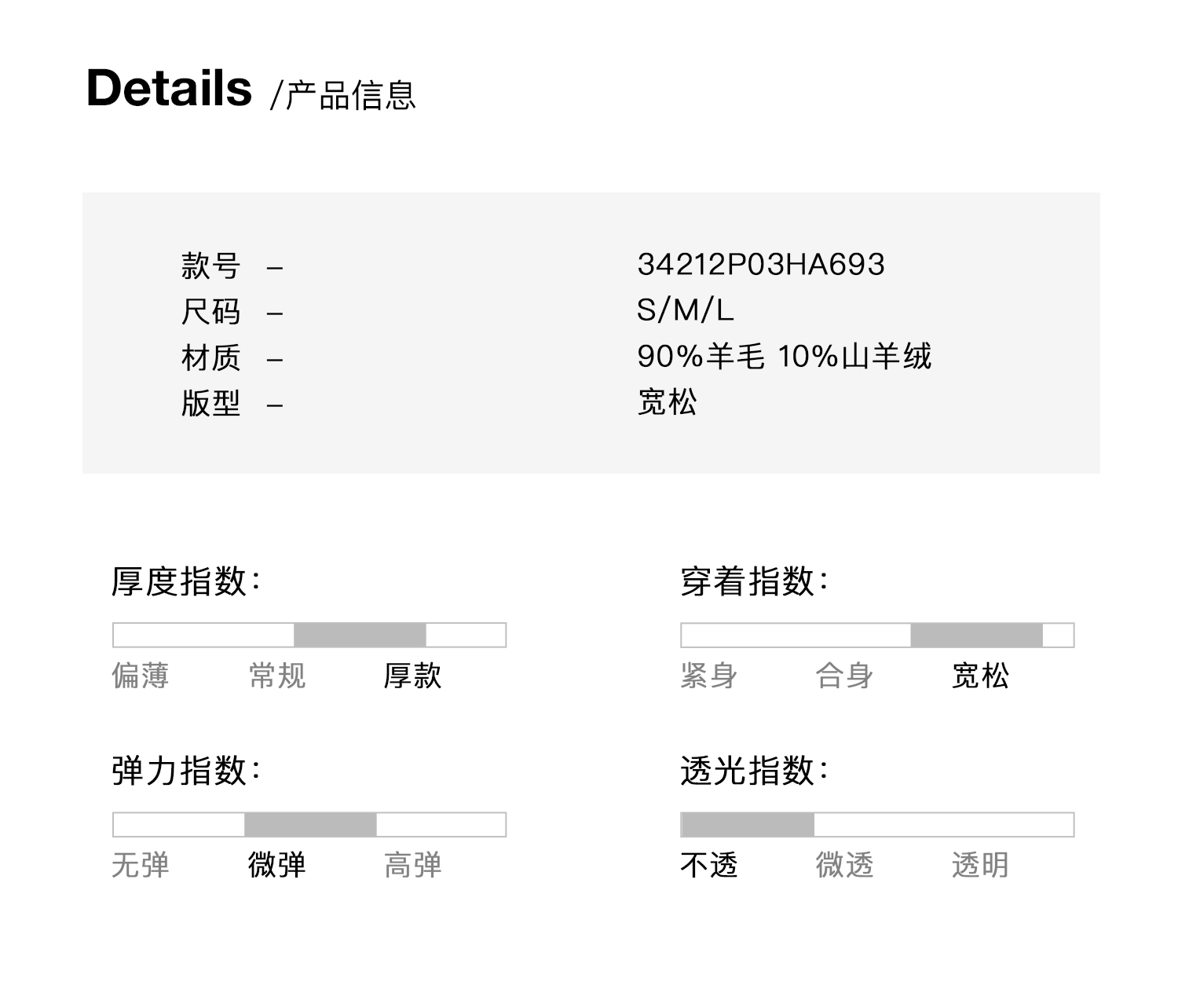Select the 偏薄 thickness label
The width and height of the screenshot is (1178, 982).
click(141, 676)
